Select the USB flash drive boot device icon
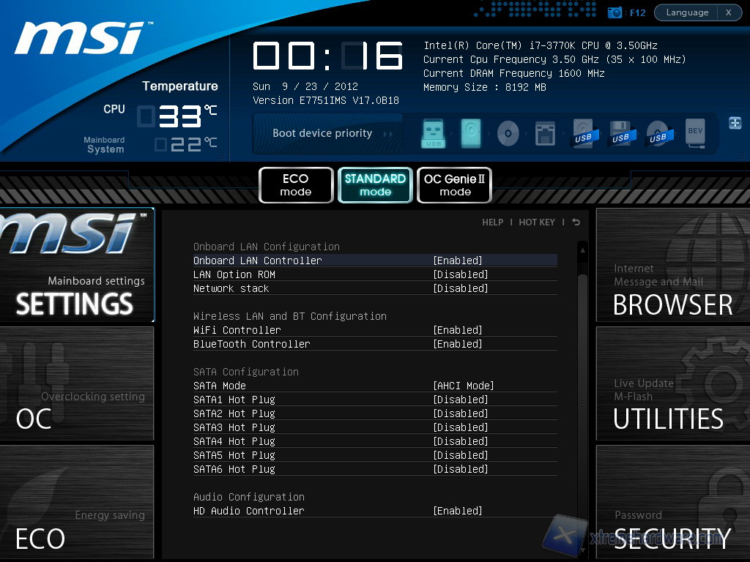The height and width of the screenshot is (562, 750). point(434,134)
